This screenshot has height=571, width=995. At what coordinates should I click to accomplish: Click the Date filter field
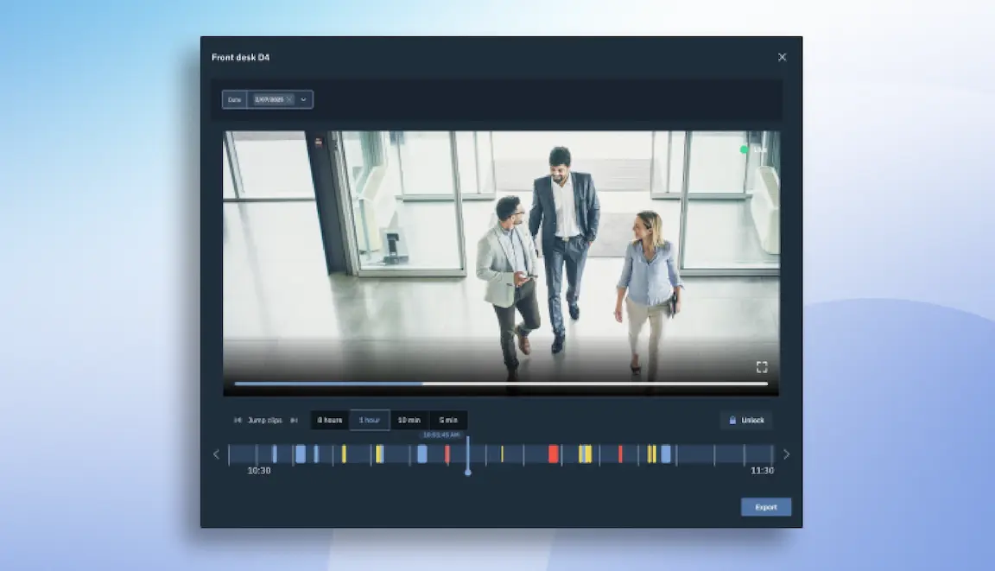[267, 99]
